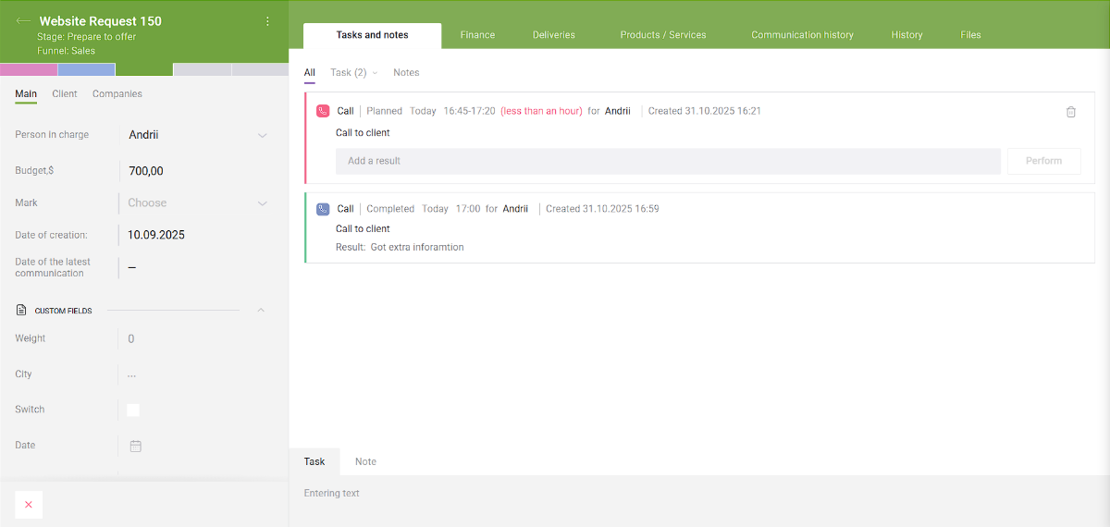Click the back arrow next to Website Request 150

coord(23,21)
